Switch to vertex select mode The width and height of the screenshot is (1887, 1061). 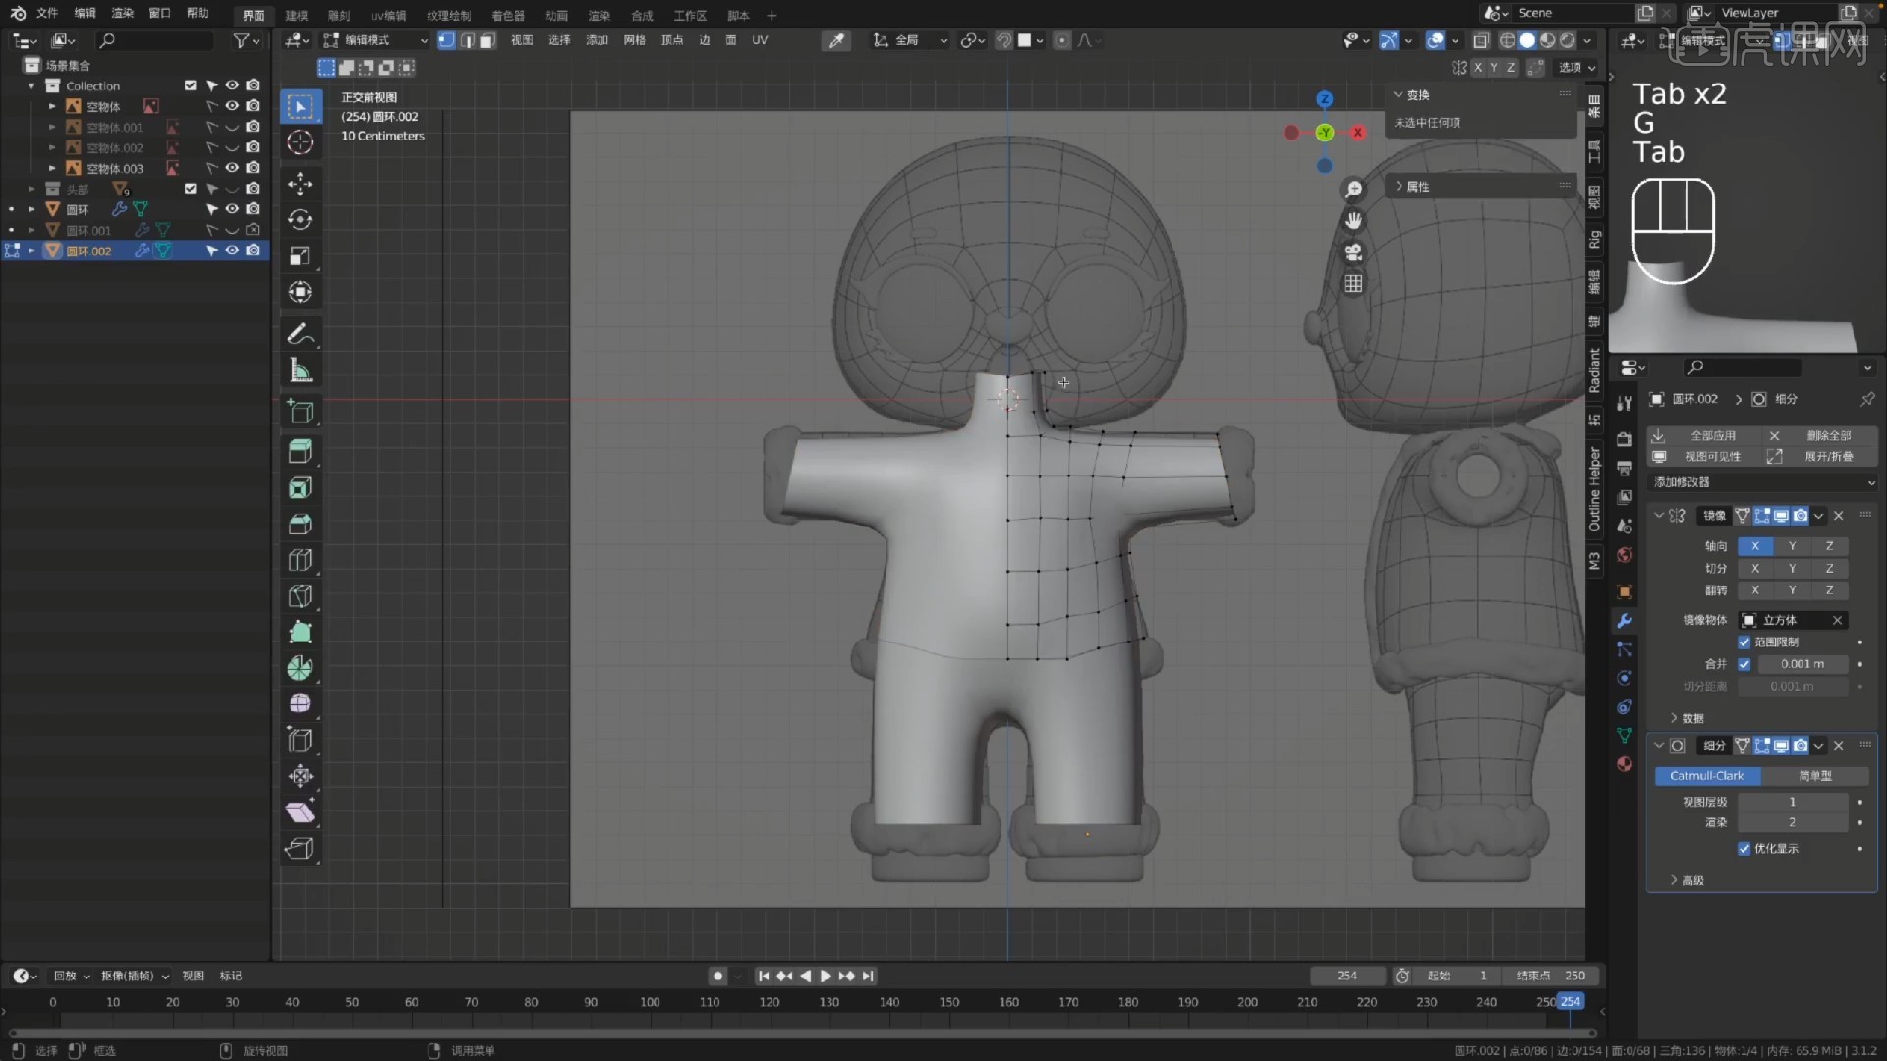pos(446,40)
